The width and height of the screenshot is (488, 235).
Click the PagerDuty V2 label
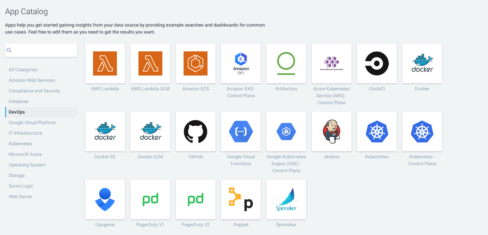[196, 225]
